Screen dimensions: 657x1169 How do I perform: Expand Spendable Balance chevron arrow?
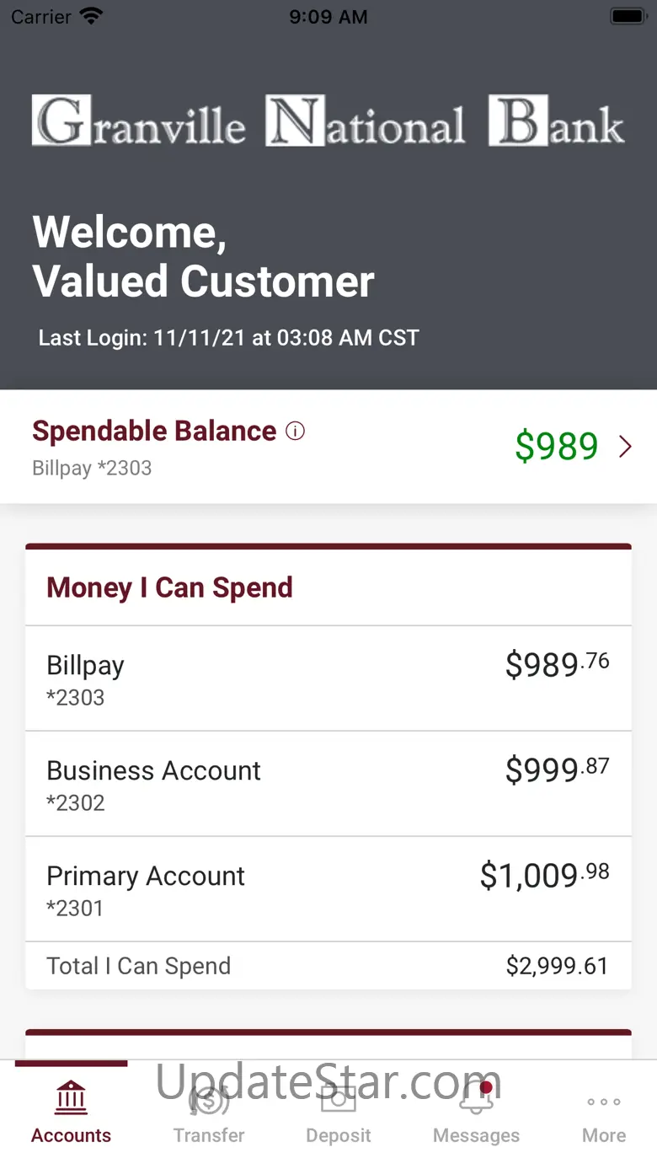click(x=625, y=447)
